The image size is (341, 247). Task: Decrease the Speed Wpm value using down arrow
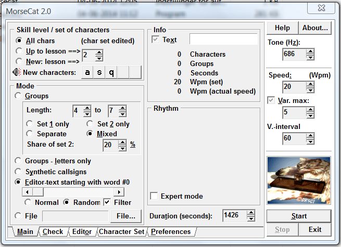(310, 90)
